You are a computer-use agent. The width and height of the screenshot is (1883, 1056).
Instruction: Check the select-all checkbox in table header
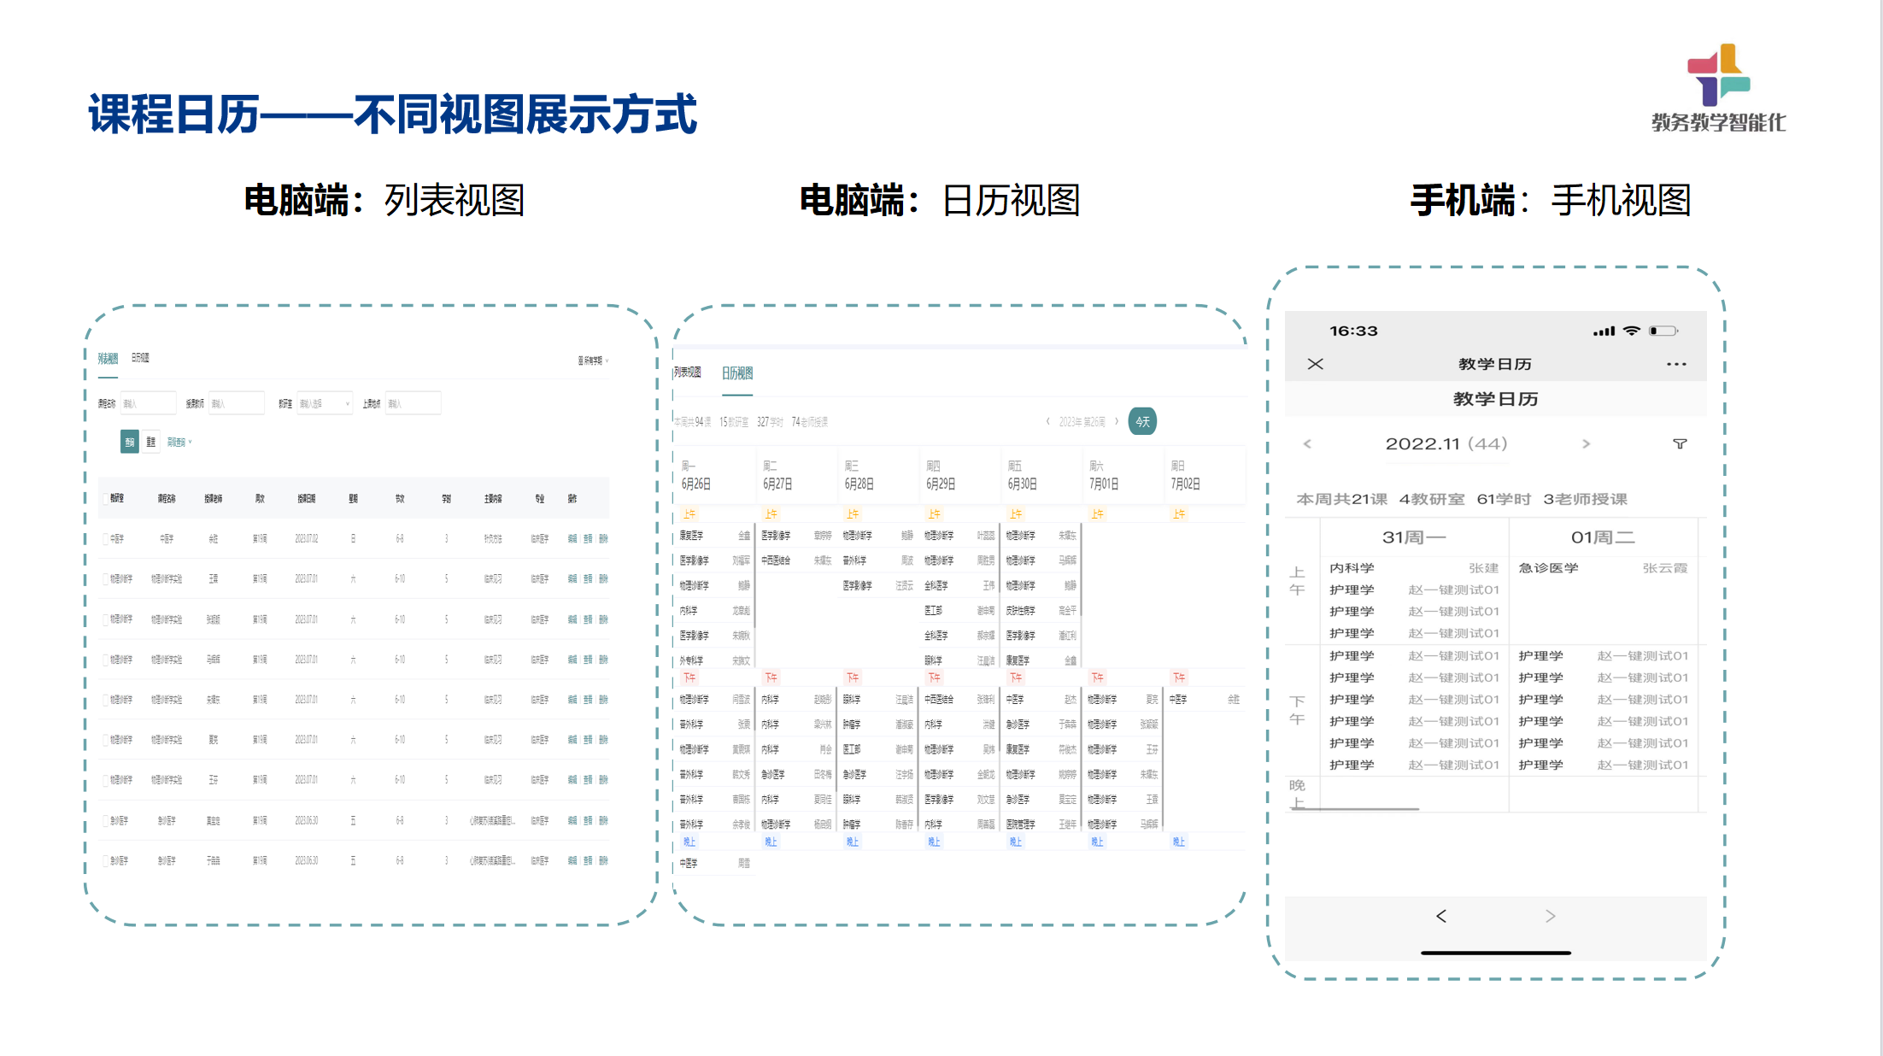(106, 498)
